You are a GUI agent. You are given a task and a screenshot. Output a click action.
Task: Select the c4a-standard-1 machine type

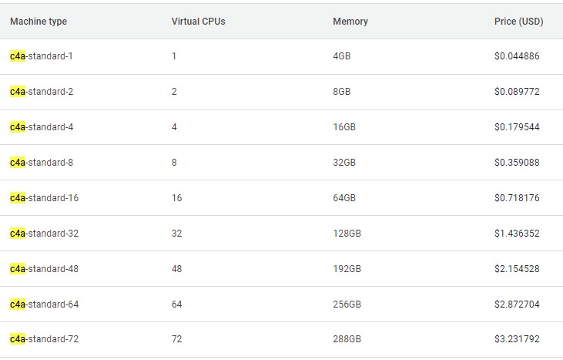[x=42, y=56]
